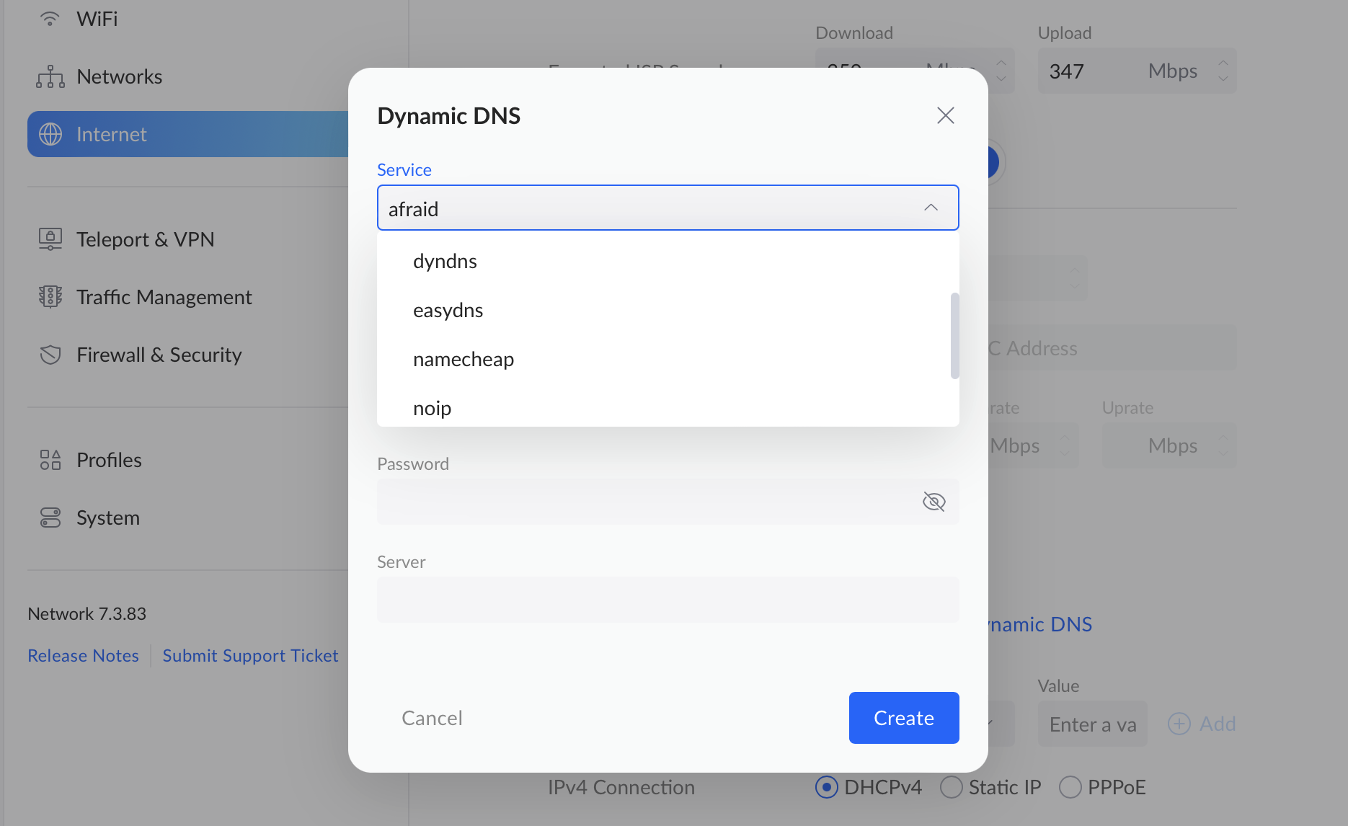The width and height of the screenshot is (1348, 826).
Task: Click the WiFi signal icon
Action: (x=50, y=19)
